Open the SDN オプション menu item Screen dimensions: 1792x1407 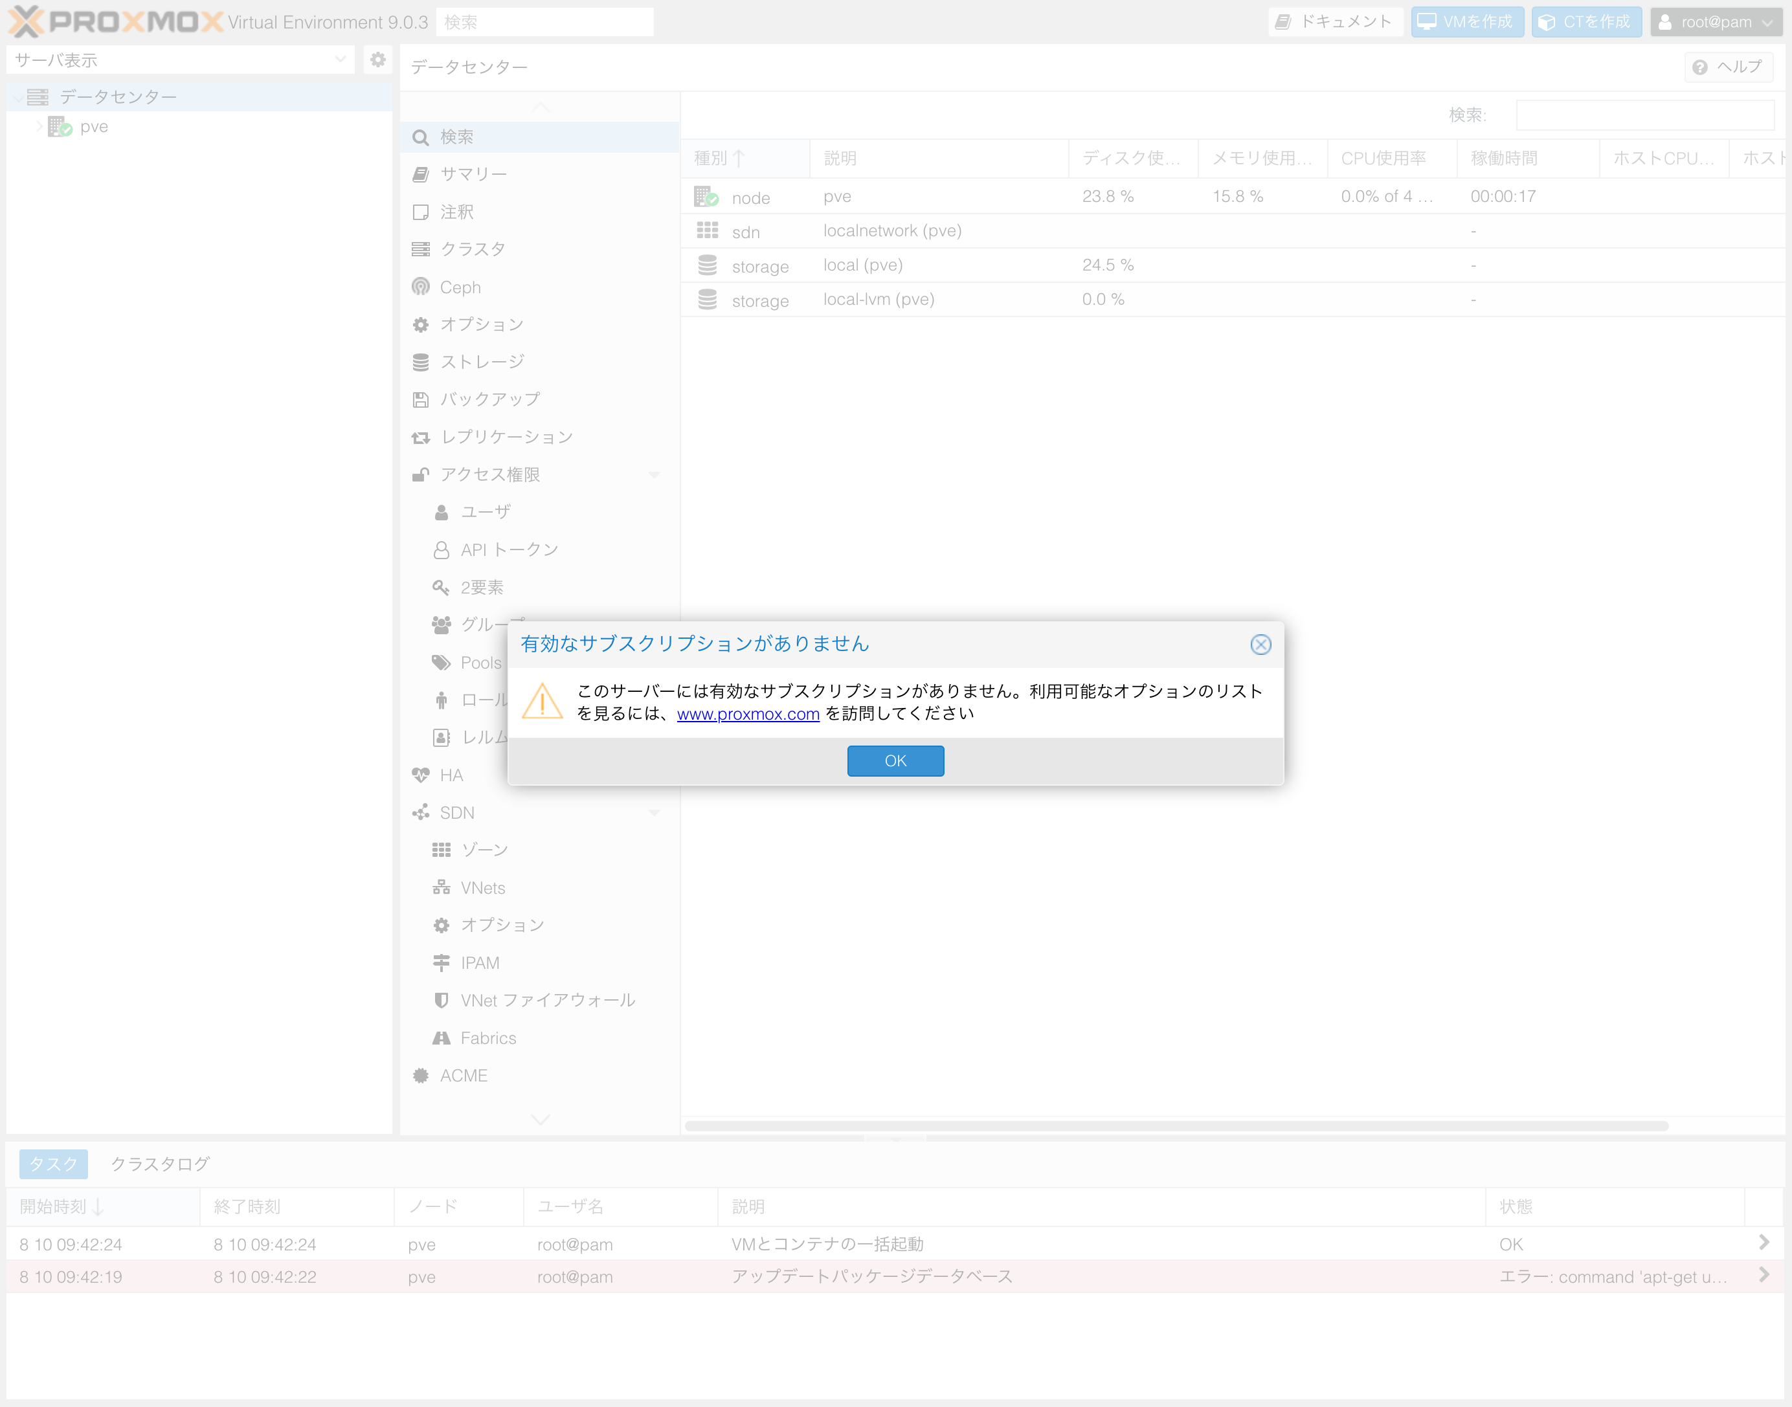[x=550, y=925]
